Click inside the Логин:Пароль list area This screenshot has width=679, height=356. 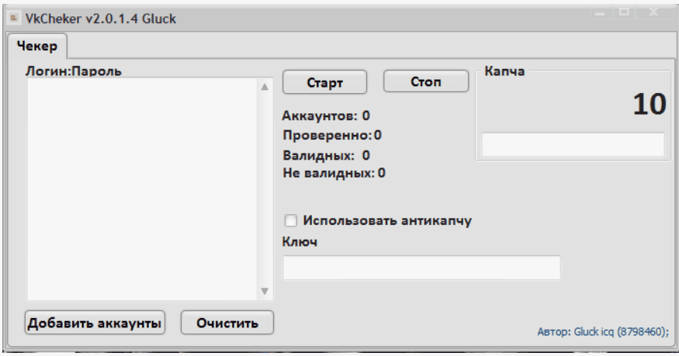pos(143,189)
